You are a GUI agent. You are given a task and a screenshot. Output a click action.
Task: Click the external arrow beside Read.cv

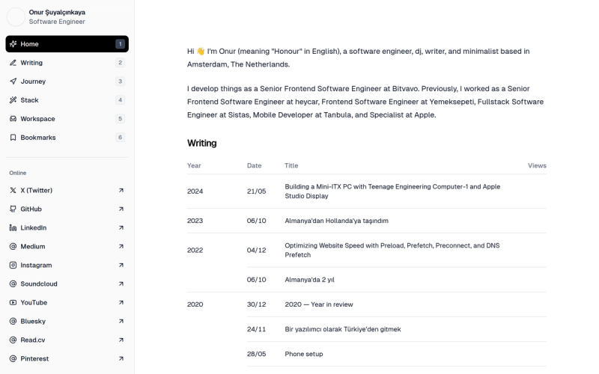click(x=121, y=340)
